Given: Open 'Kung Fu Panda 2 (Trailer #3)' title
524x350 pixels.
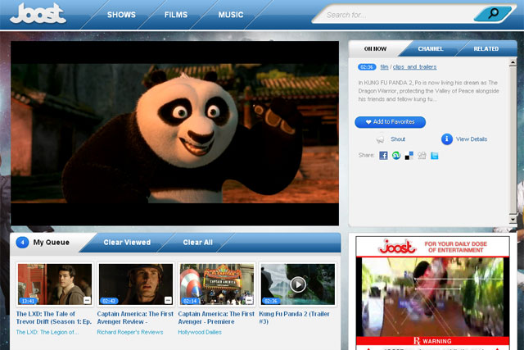Looking at the screenshot, I should click(294, 317).
